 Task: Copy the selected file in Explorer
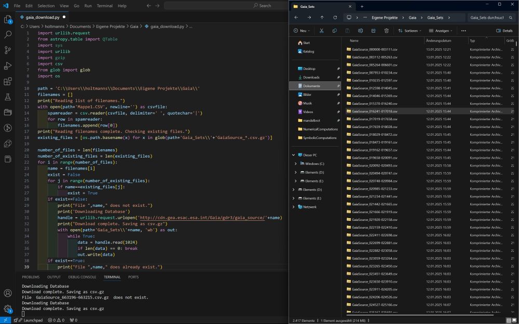(x=334, y=31)
